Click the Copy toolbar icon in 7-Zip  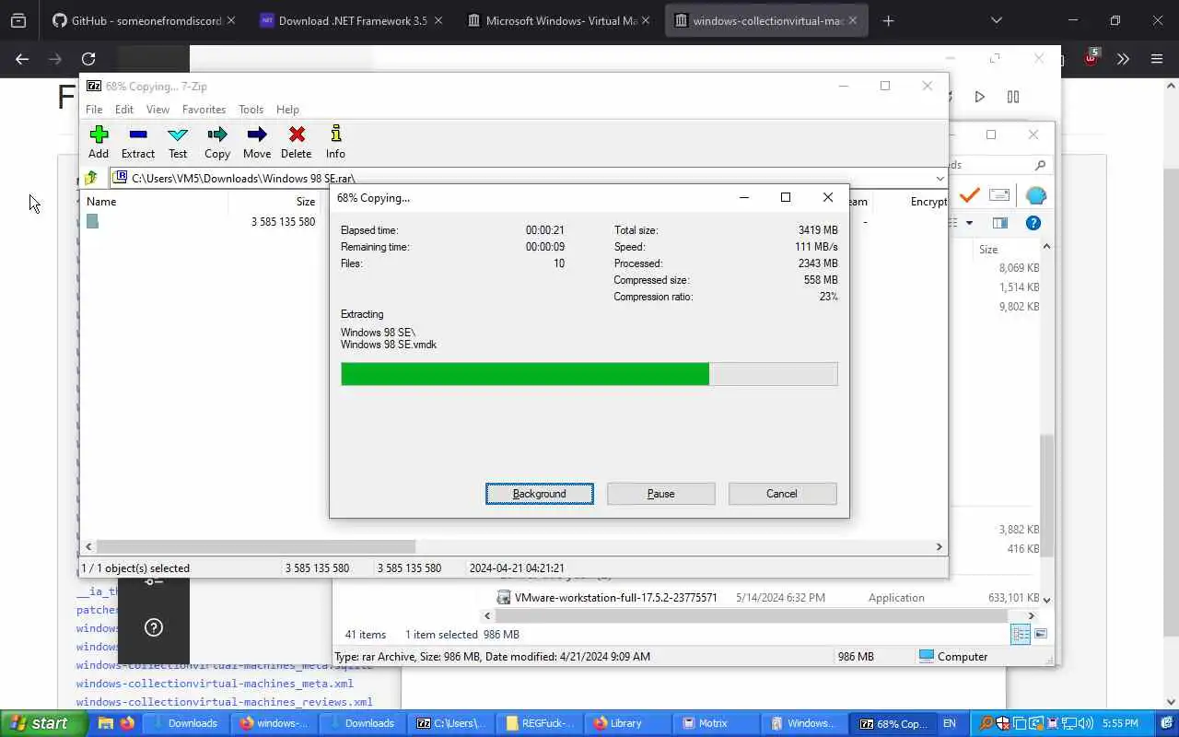tap(217, 135)
